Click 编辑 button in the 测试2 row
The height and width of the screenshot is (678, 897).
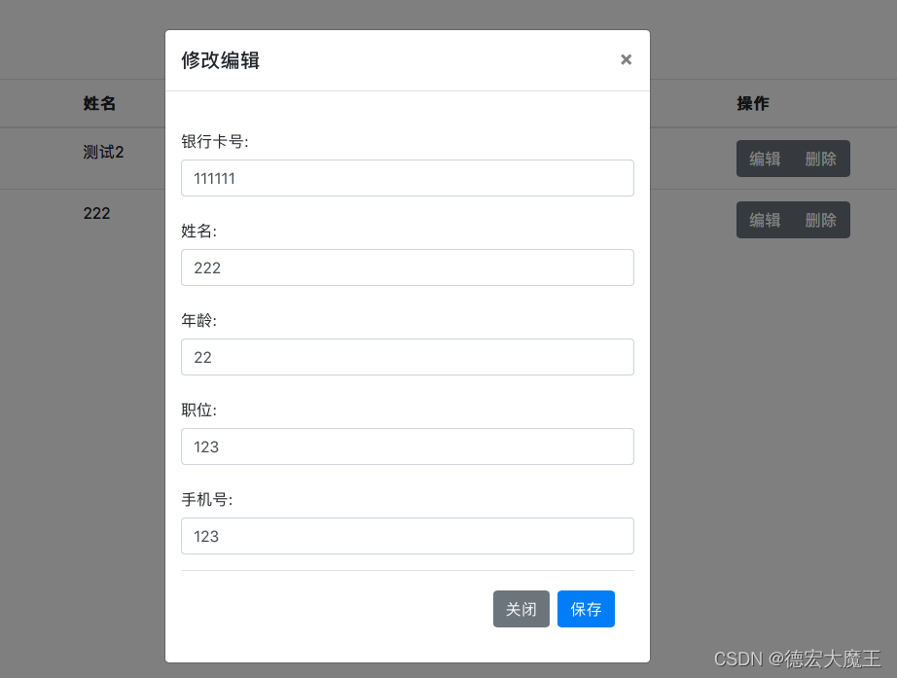point(765,159)
